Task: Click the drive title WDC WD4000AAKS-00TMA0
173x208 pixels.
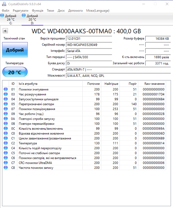Action: coord(72,31)
